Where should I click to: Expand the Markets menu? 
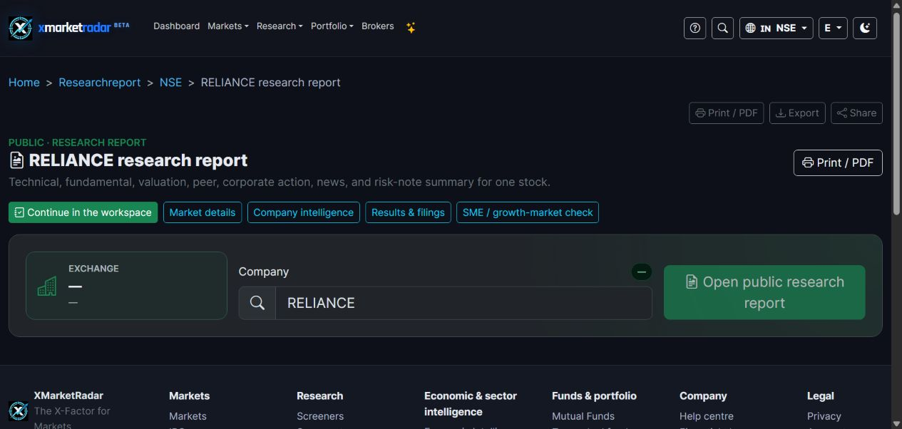228,26
